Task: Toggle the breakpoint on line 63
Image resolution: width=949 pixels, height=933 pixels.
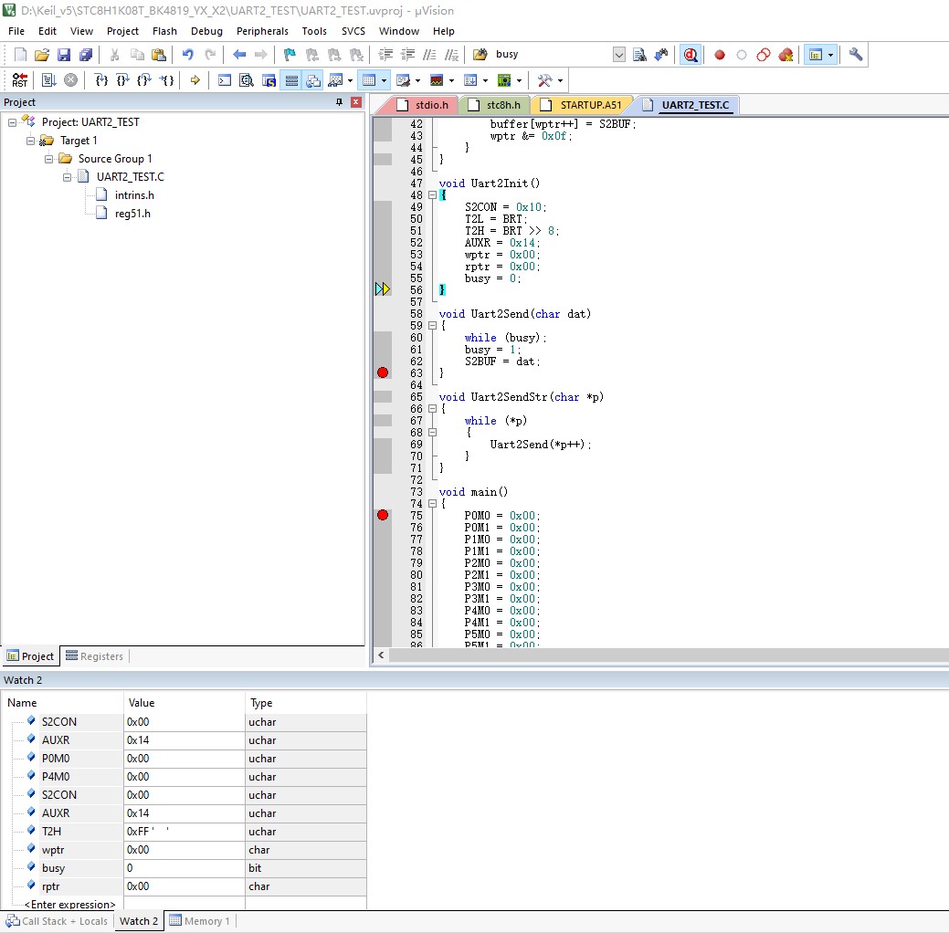Action: 383,372
